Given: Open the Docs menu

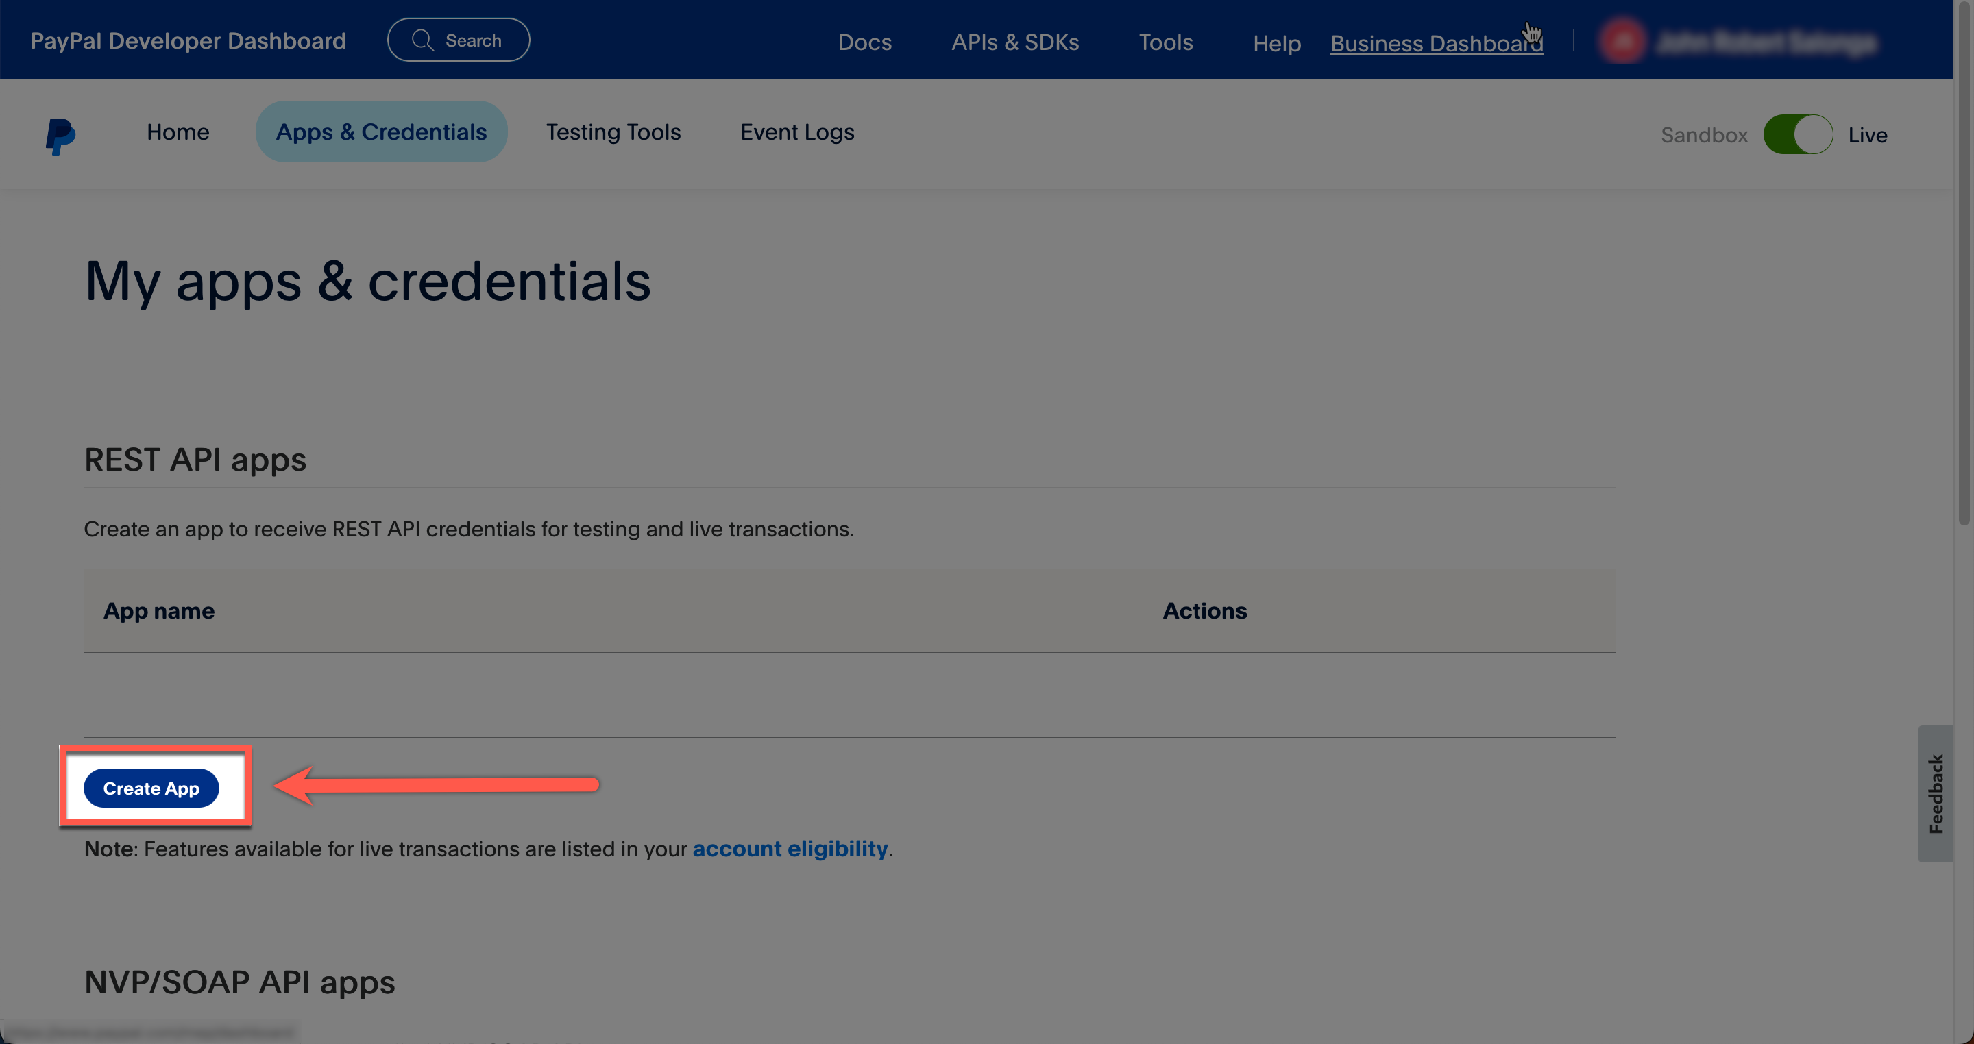Looking at the screenshot, I should pos(864,42).
